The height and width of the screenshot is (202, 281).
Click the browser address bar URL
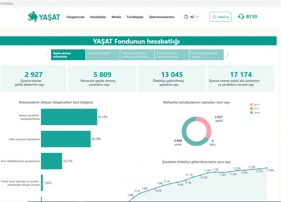(x=7, y=4)
